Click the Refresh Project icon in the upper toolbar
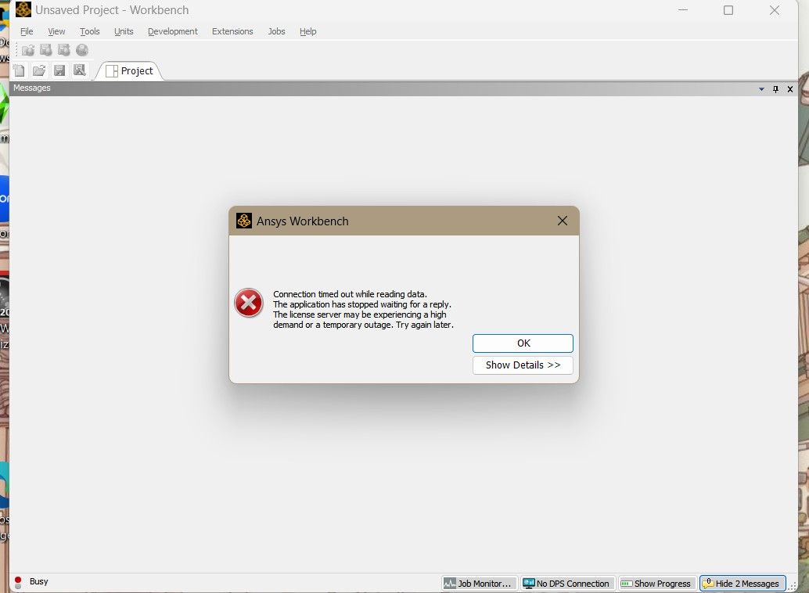 64,50
